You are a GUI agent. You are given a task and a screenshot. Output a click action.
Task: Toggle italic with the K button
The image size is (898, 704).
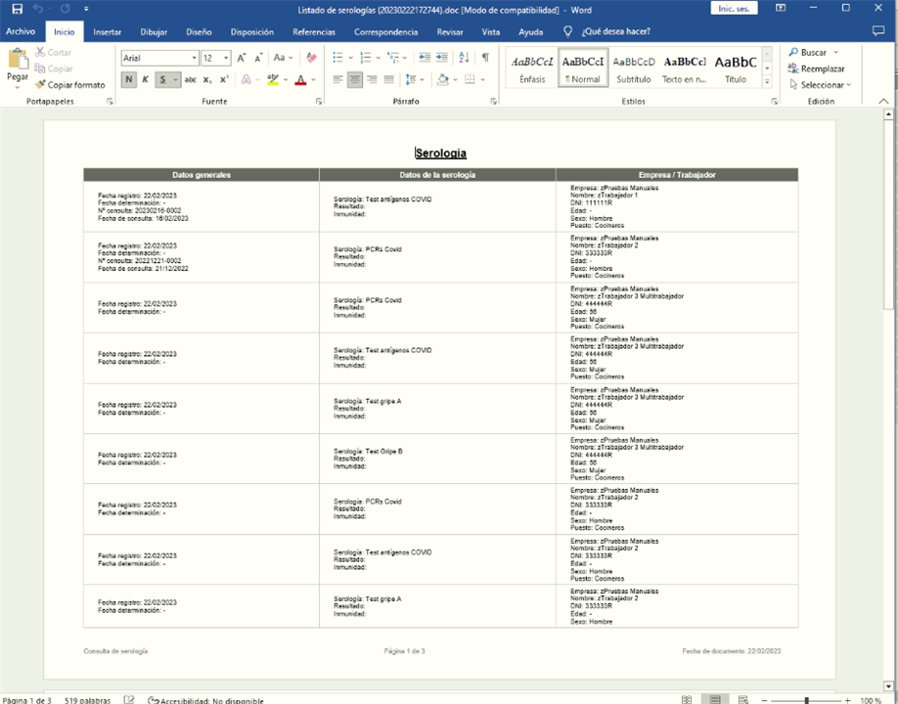[x=145, y=79]
